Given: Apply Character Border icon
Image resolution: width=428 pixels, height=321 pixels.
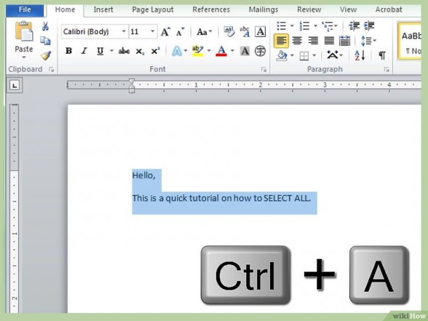Looking at the screenshot, I should [260, 31].
